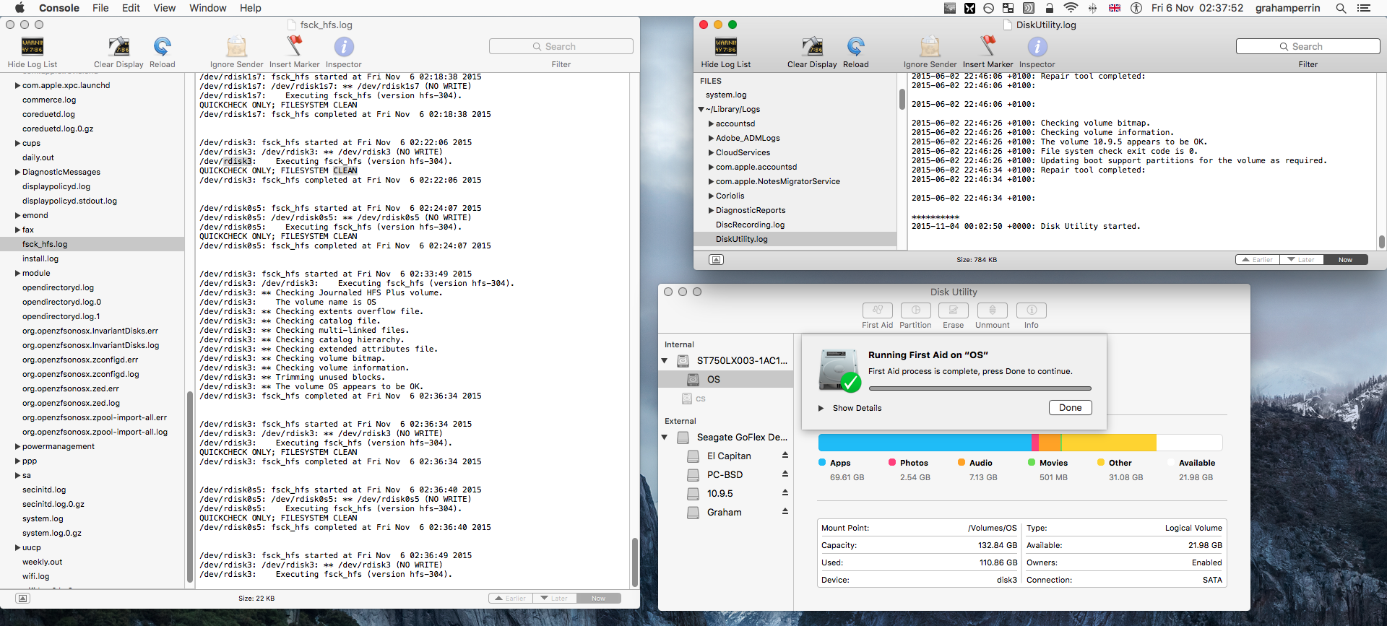Eject the PC-BSD volume

tap(785, 474)
